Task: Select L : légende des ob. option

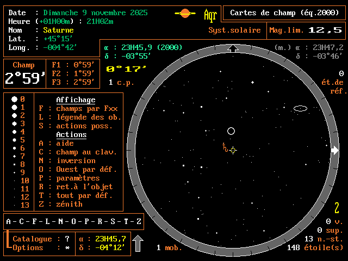Action: pyautogui.click(x=80, y=117)
